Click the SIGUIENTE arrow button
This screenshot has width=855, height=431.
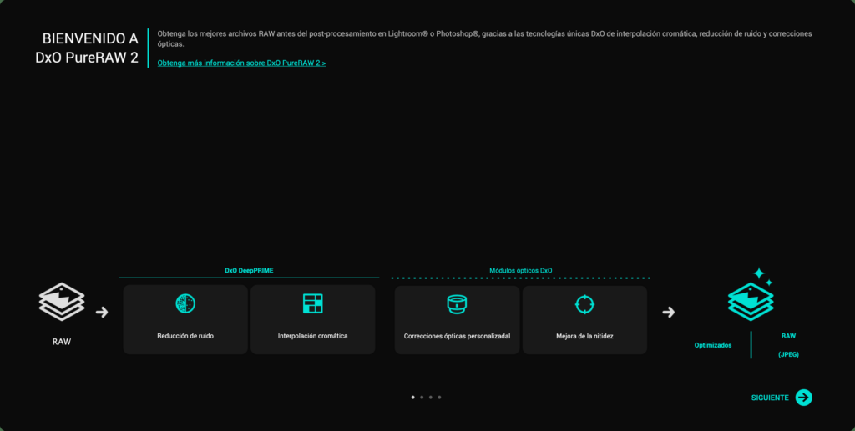pos(803,398)
